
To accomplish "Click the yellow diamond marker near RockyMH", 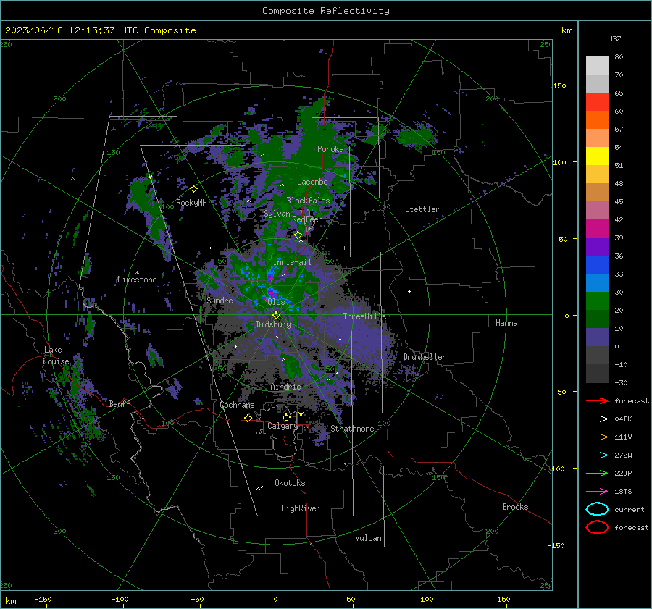I will (x=193, y=189).
